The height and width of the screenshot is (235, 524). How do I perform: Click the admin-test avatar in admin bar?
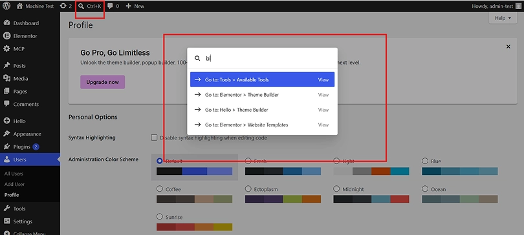click(x=518, y=6)
